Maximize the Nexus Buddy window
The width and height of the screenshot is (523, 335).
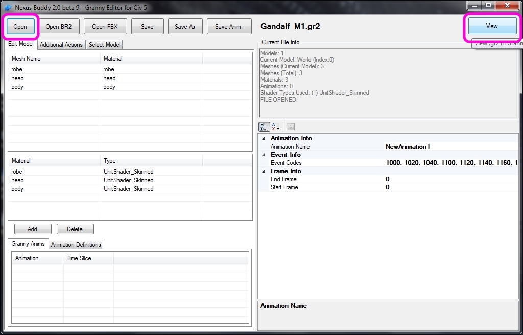[x=488, y=5]
